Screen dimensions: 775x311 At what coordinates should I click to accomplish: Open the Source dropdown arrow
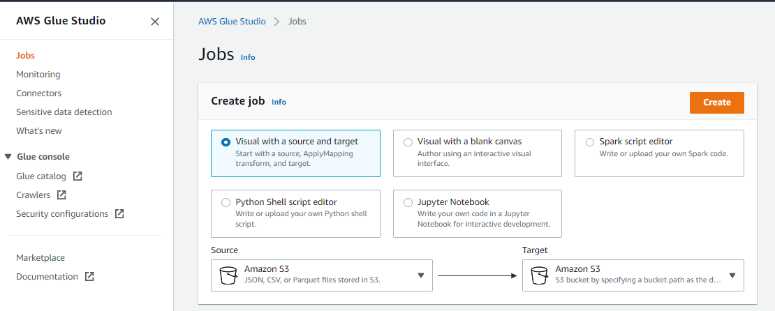tap(421, 275)
